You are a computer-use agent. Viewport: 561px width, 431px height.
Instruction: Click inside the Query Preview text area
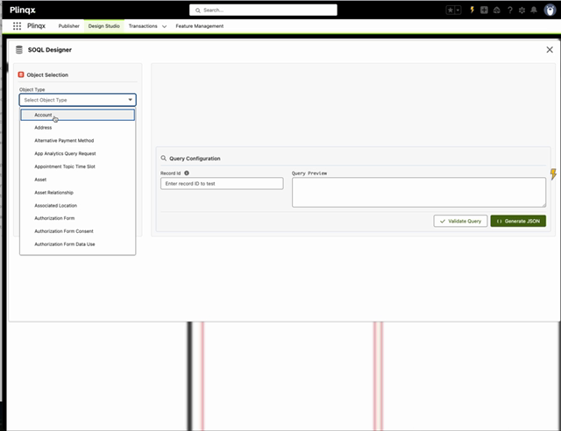tap(419, 193)
